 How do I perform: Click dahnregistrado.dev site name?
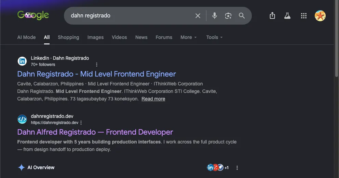point(52,116)
